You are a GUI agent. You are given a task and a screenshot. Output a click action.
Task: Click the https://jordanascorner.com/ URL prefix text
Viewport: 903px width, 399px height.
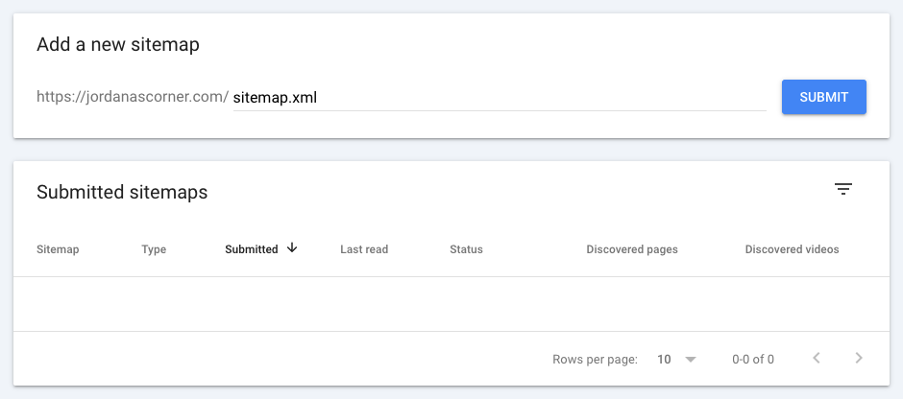[132, 97]
